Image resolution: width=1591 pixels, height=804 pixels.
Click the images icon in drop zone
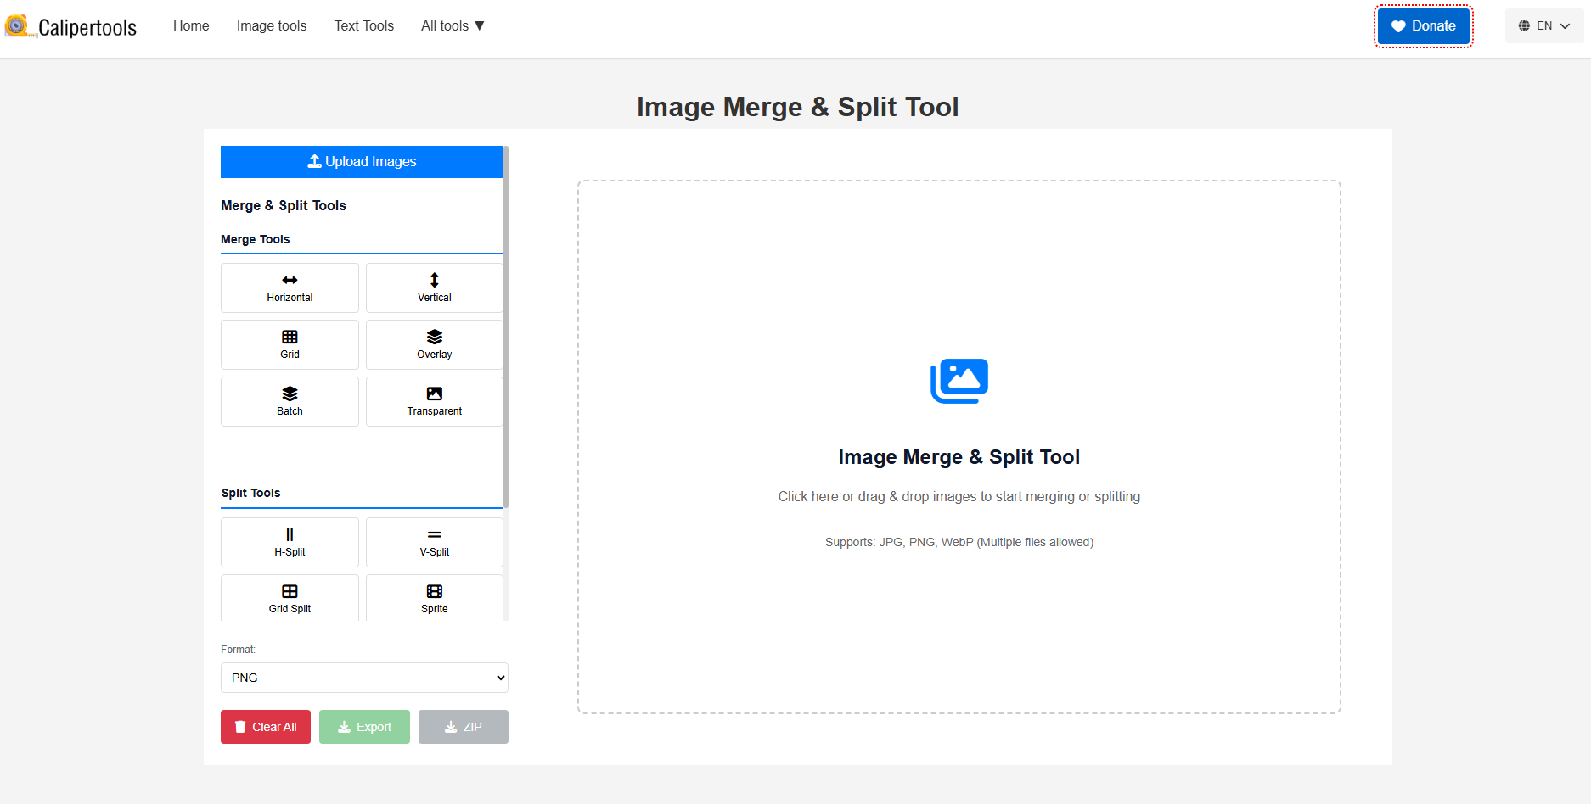click(x=959, y=381)
